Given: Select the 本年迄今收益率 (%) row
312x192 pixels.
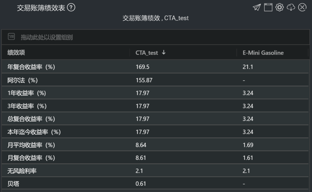Looking at the screenshot, I should click(x=155, y=132).
